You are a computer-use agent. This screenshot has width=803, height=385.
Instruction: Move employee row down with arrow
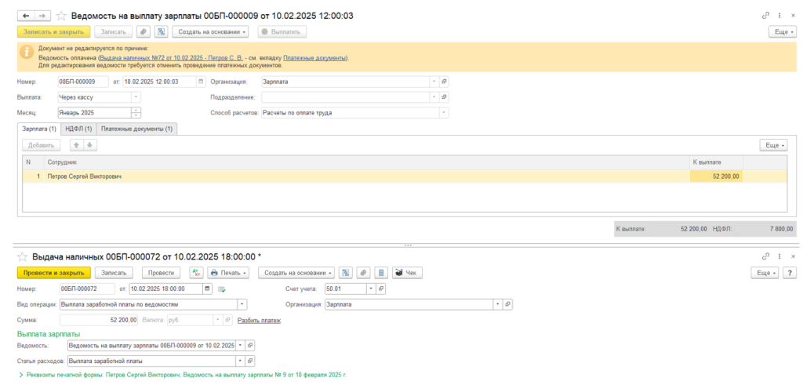pyautogui.click(x=89, y=145)
